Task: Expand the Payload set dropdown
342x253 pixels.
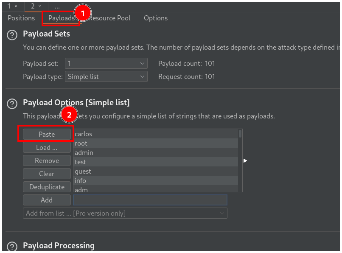Action: [106, 64]
